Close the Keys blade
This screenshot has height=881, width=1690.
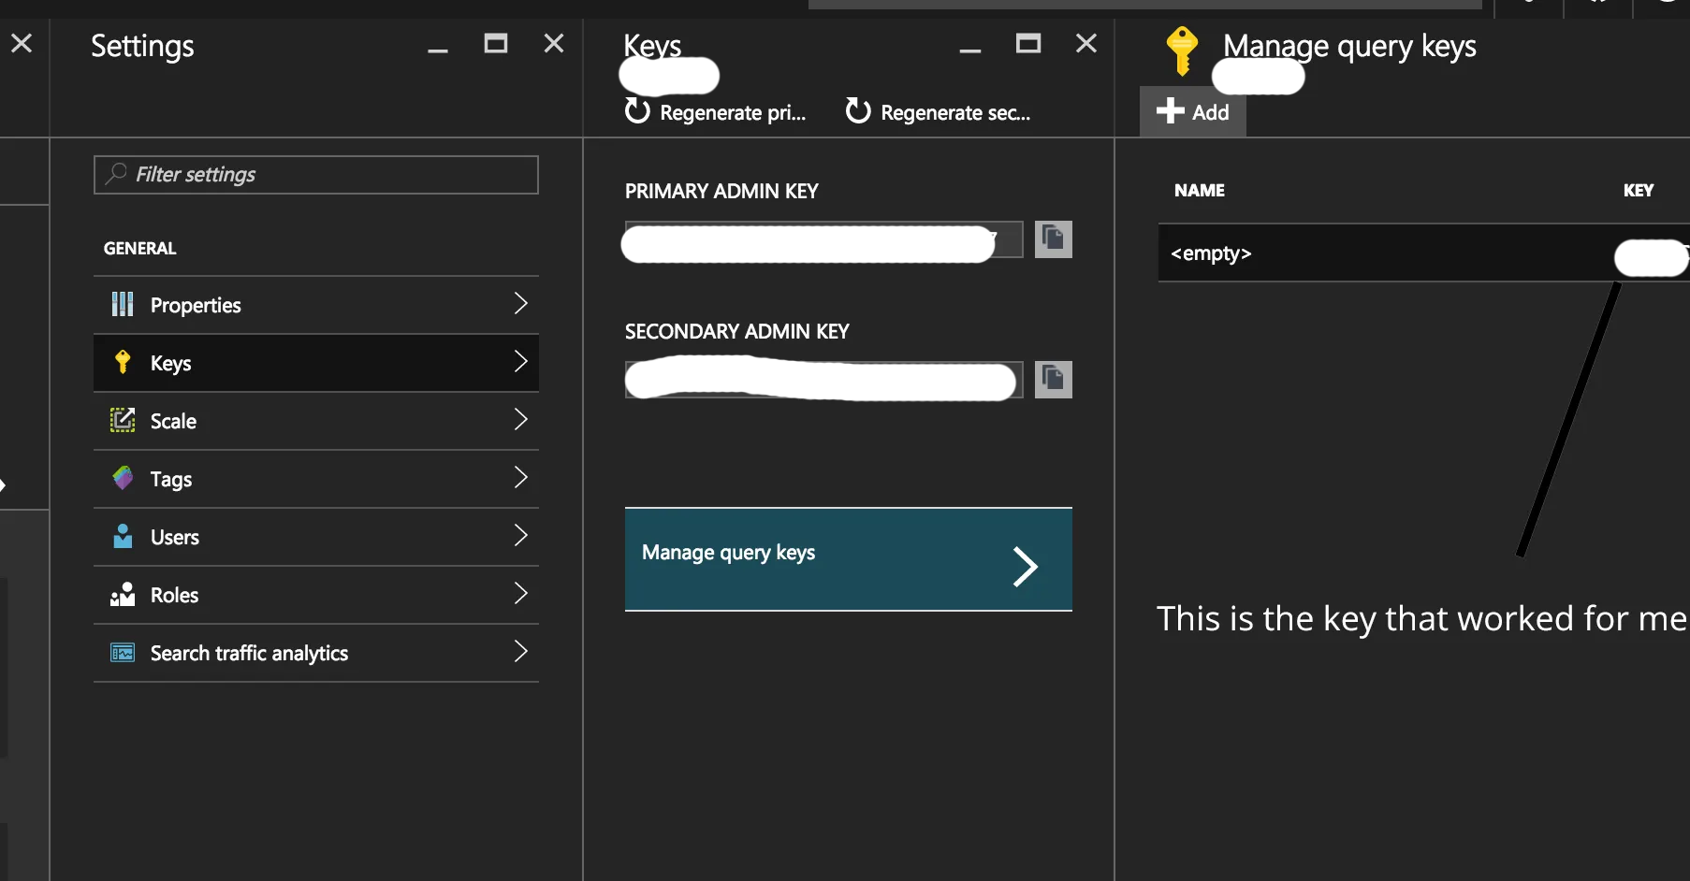[1086, 43]
